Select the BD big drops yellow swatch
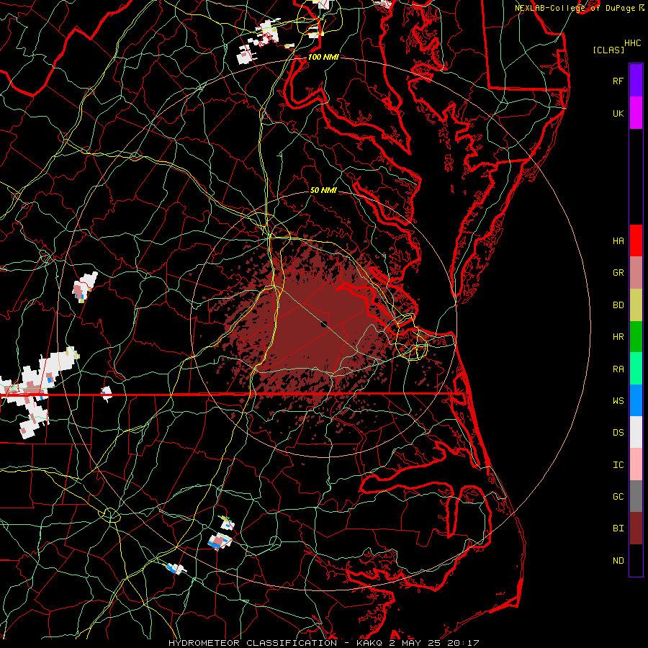 coord(636,305)
